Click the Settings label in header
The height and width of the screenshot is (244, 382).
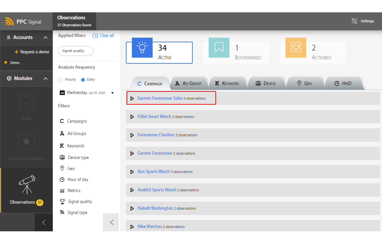click(367, 21)
